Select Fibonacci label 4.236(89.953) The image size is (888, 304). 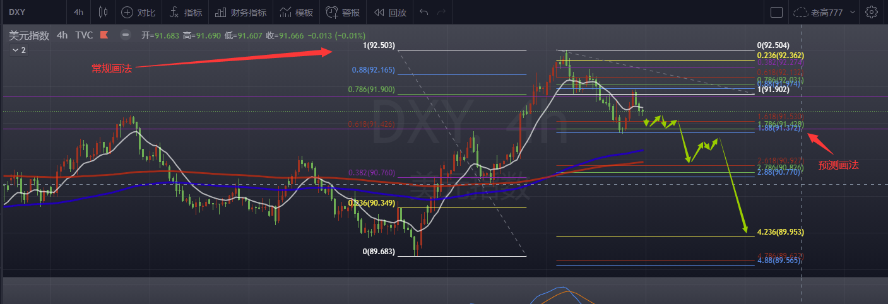pos(779,232)
